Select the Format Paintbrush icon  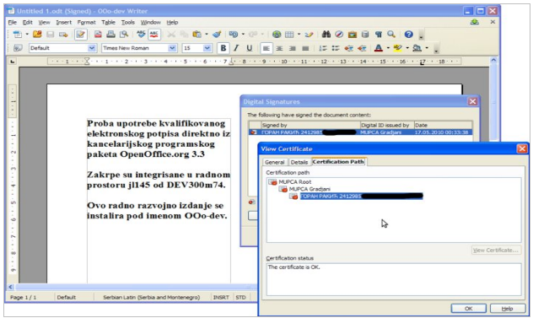tap(217, 35)
